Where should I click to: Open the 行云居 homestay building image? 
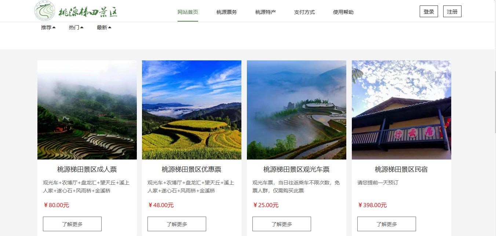tap(401, 110)
